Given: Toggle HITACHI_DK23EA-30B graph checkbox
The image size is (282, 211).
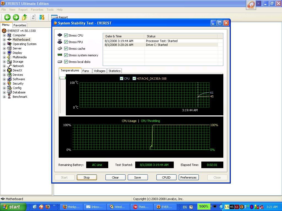Looking at the screenshot, I should coord(134,78).
